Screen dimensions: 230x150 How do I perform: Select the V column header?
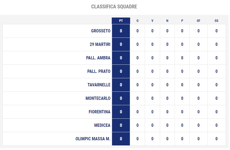point(153,21)
